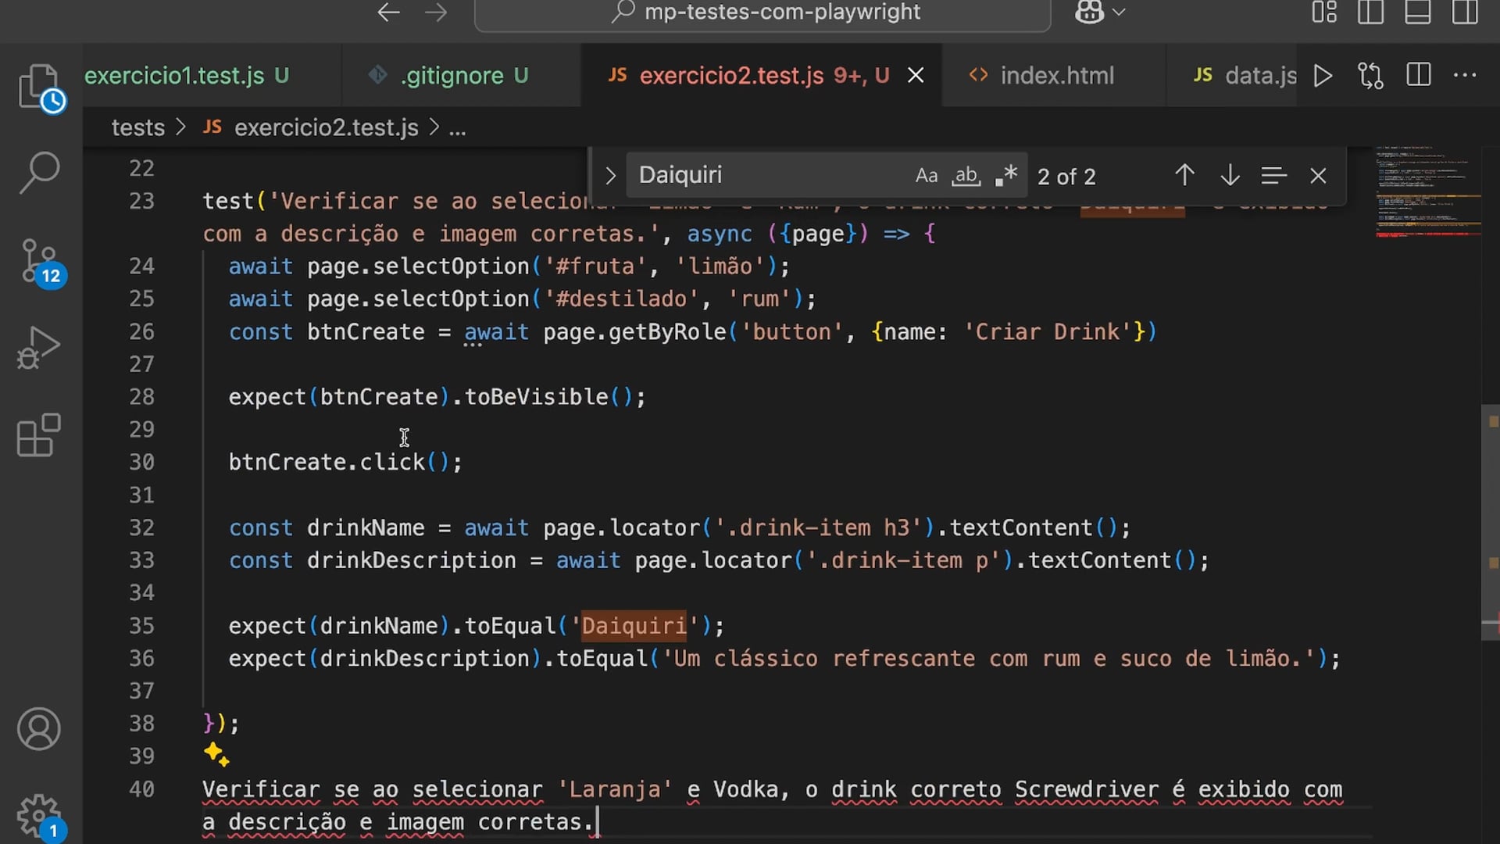Open the Extensions view
This screenshot has height=844, width=1500.
[38, 435]
